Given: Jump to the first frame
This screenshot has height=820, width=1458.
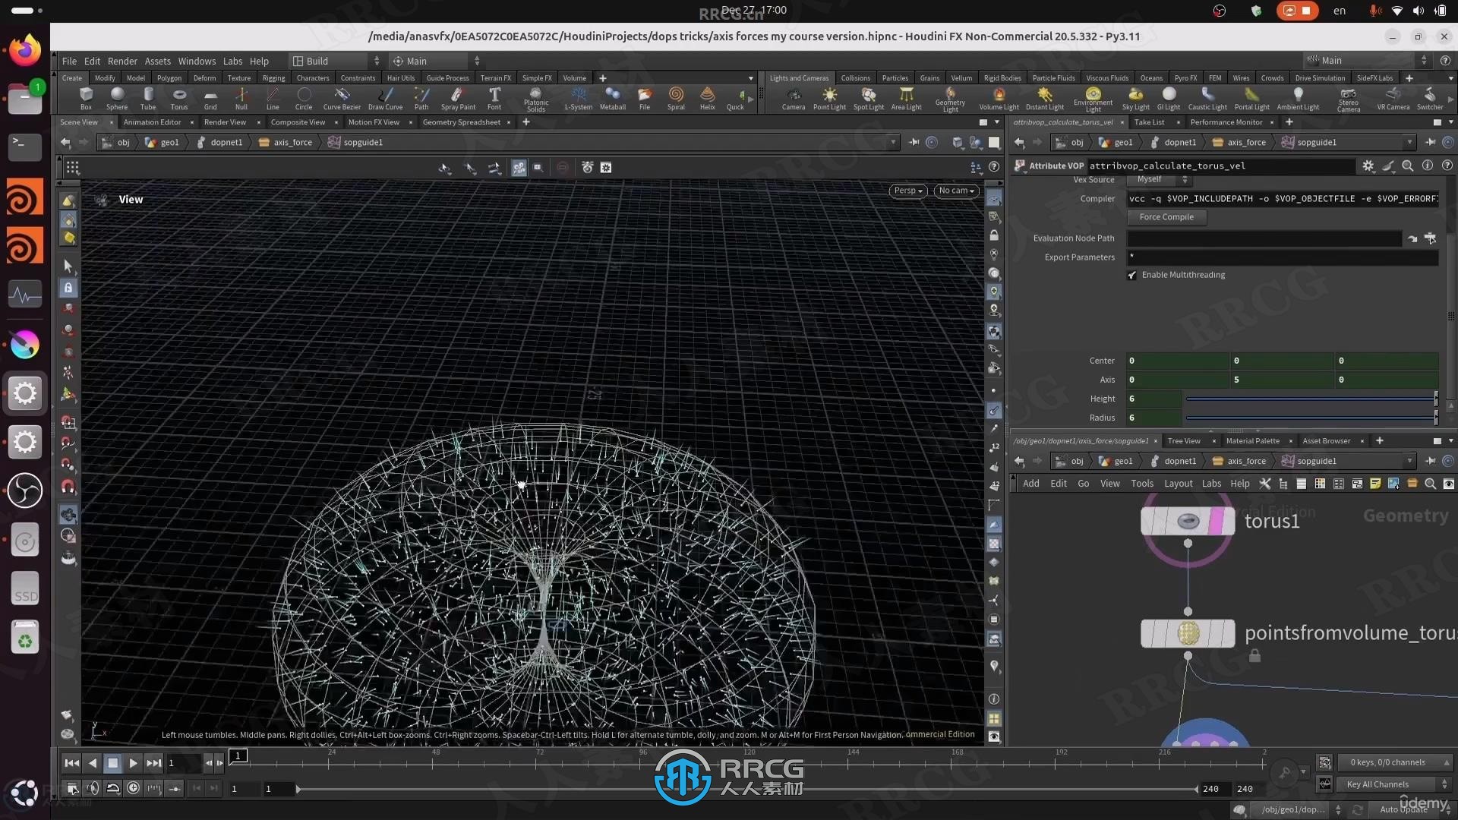Looking at the screenshot, I should [72, 763].
